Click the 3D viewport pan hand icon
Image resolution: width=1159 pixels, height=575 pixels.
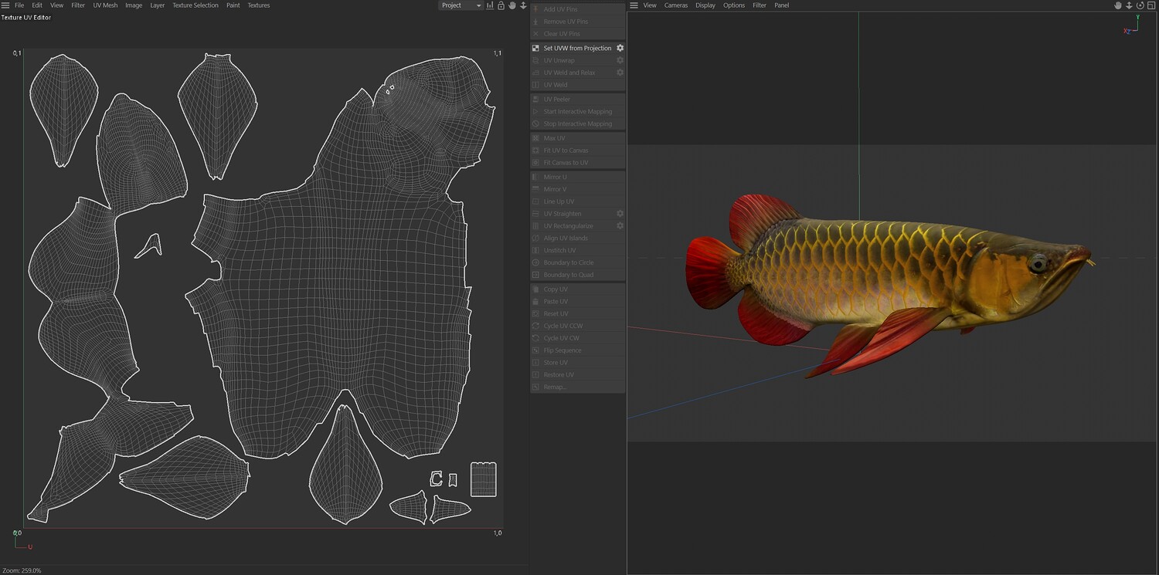point(1118,5)
